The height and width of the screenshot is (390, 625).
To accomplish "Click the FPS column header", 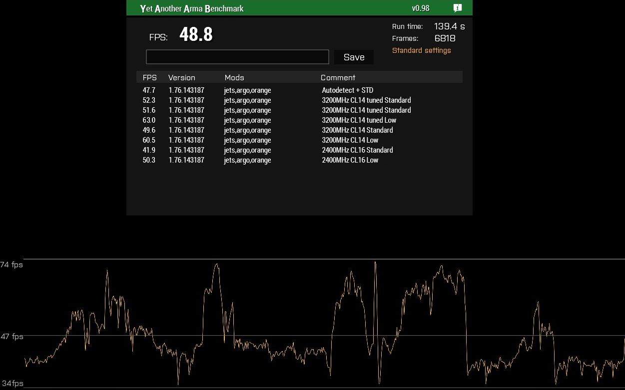I will click(x=149, y=78).
